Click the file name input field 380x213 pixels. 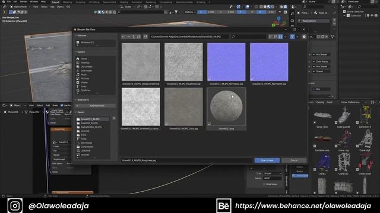coord(186,160)
